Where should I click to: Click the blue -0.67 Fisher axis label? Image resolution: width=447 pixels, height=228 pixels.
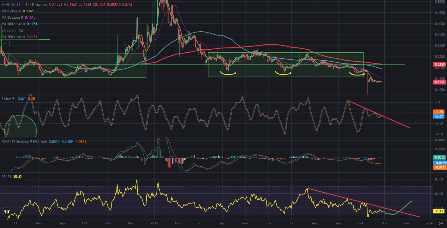point(439,116)
